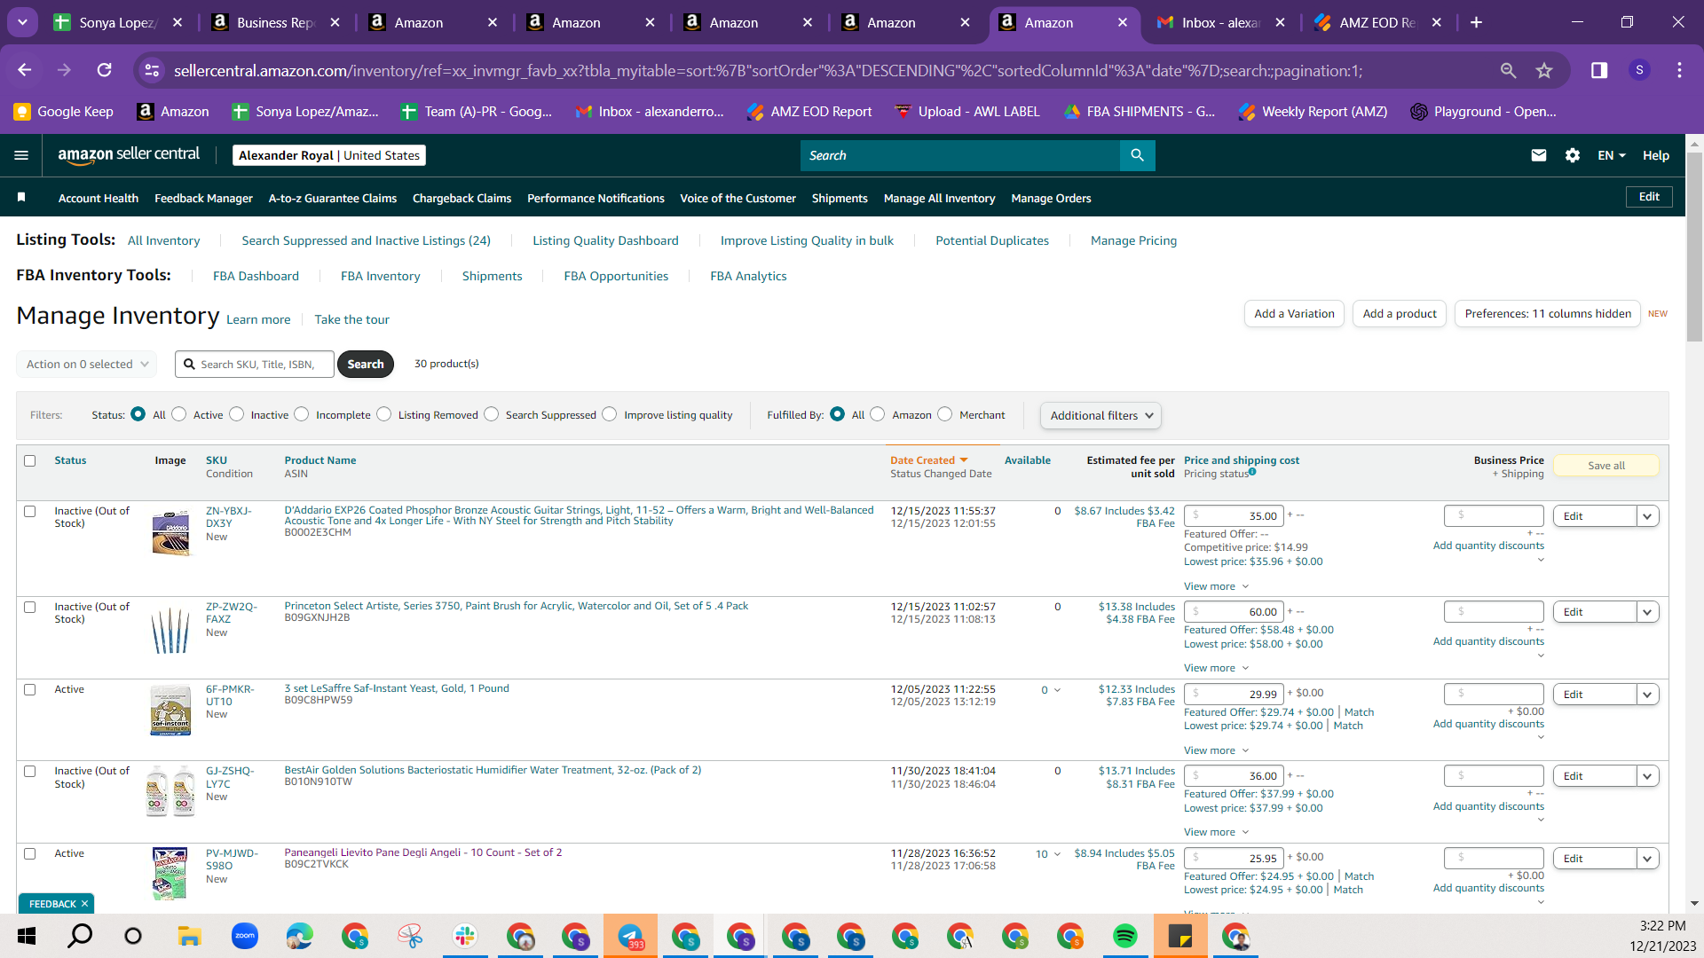Open Edit dropdown arrow for Princeton row
This screenshot has height=958, width=1704.
(x=1648, y=612)
